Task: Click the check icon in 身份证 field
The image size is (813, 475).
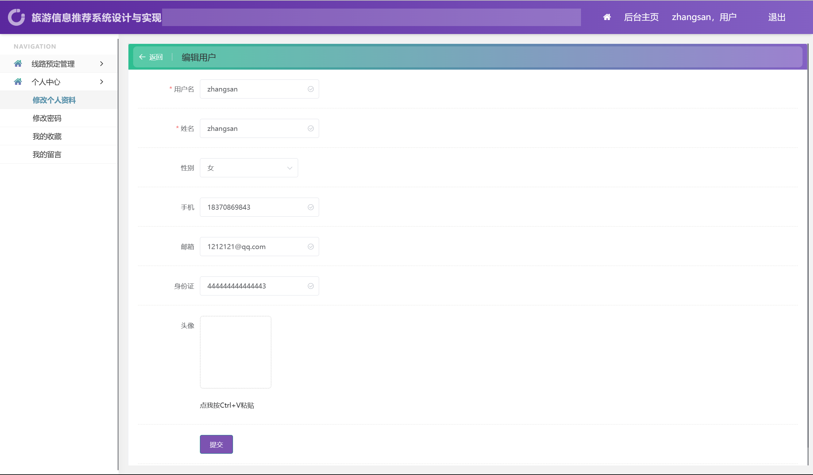Action: tap(311, 286)
